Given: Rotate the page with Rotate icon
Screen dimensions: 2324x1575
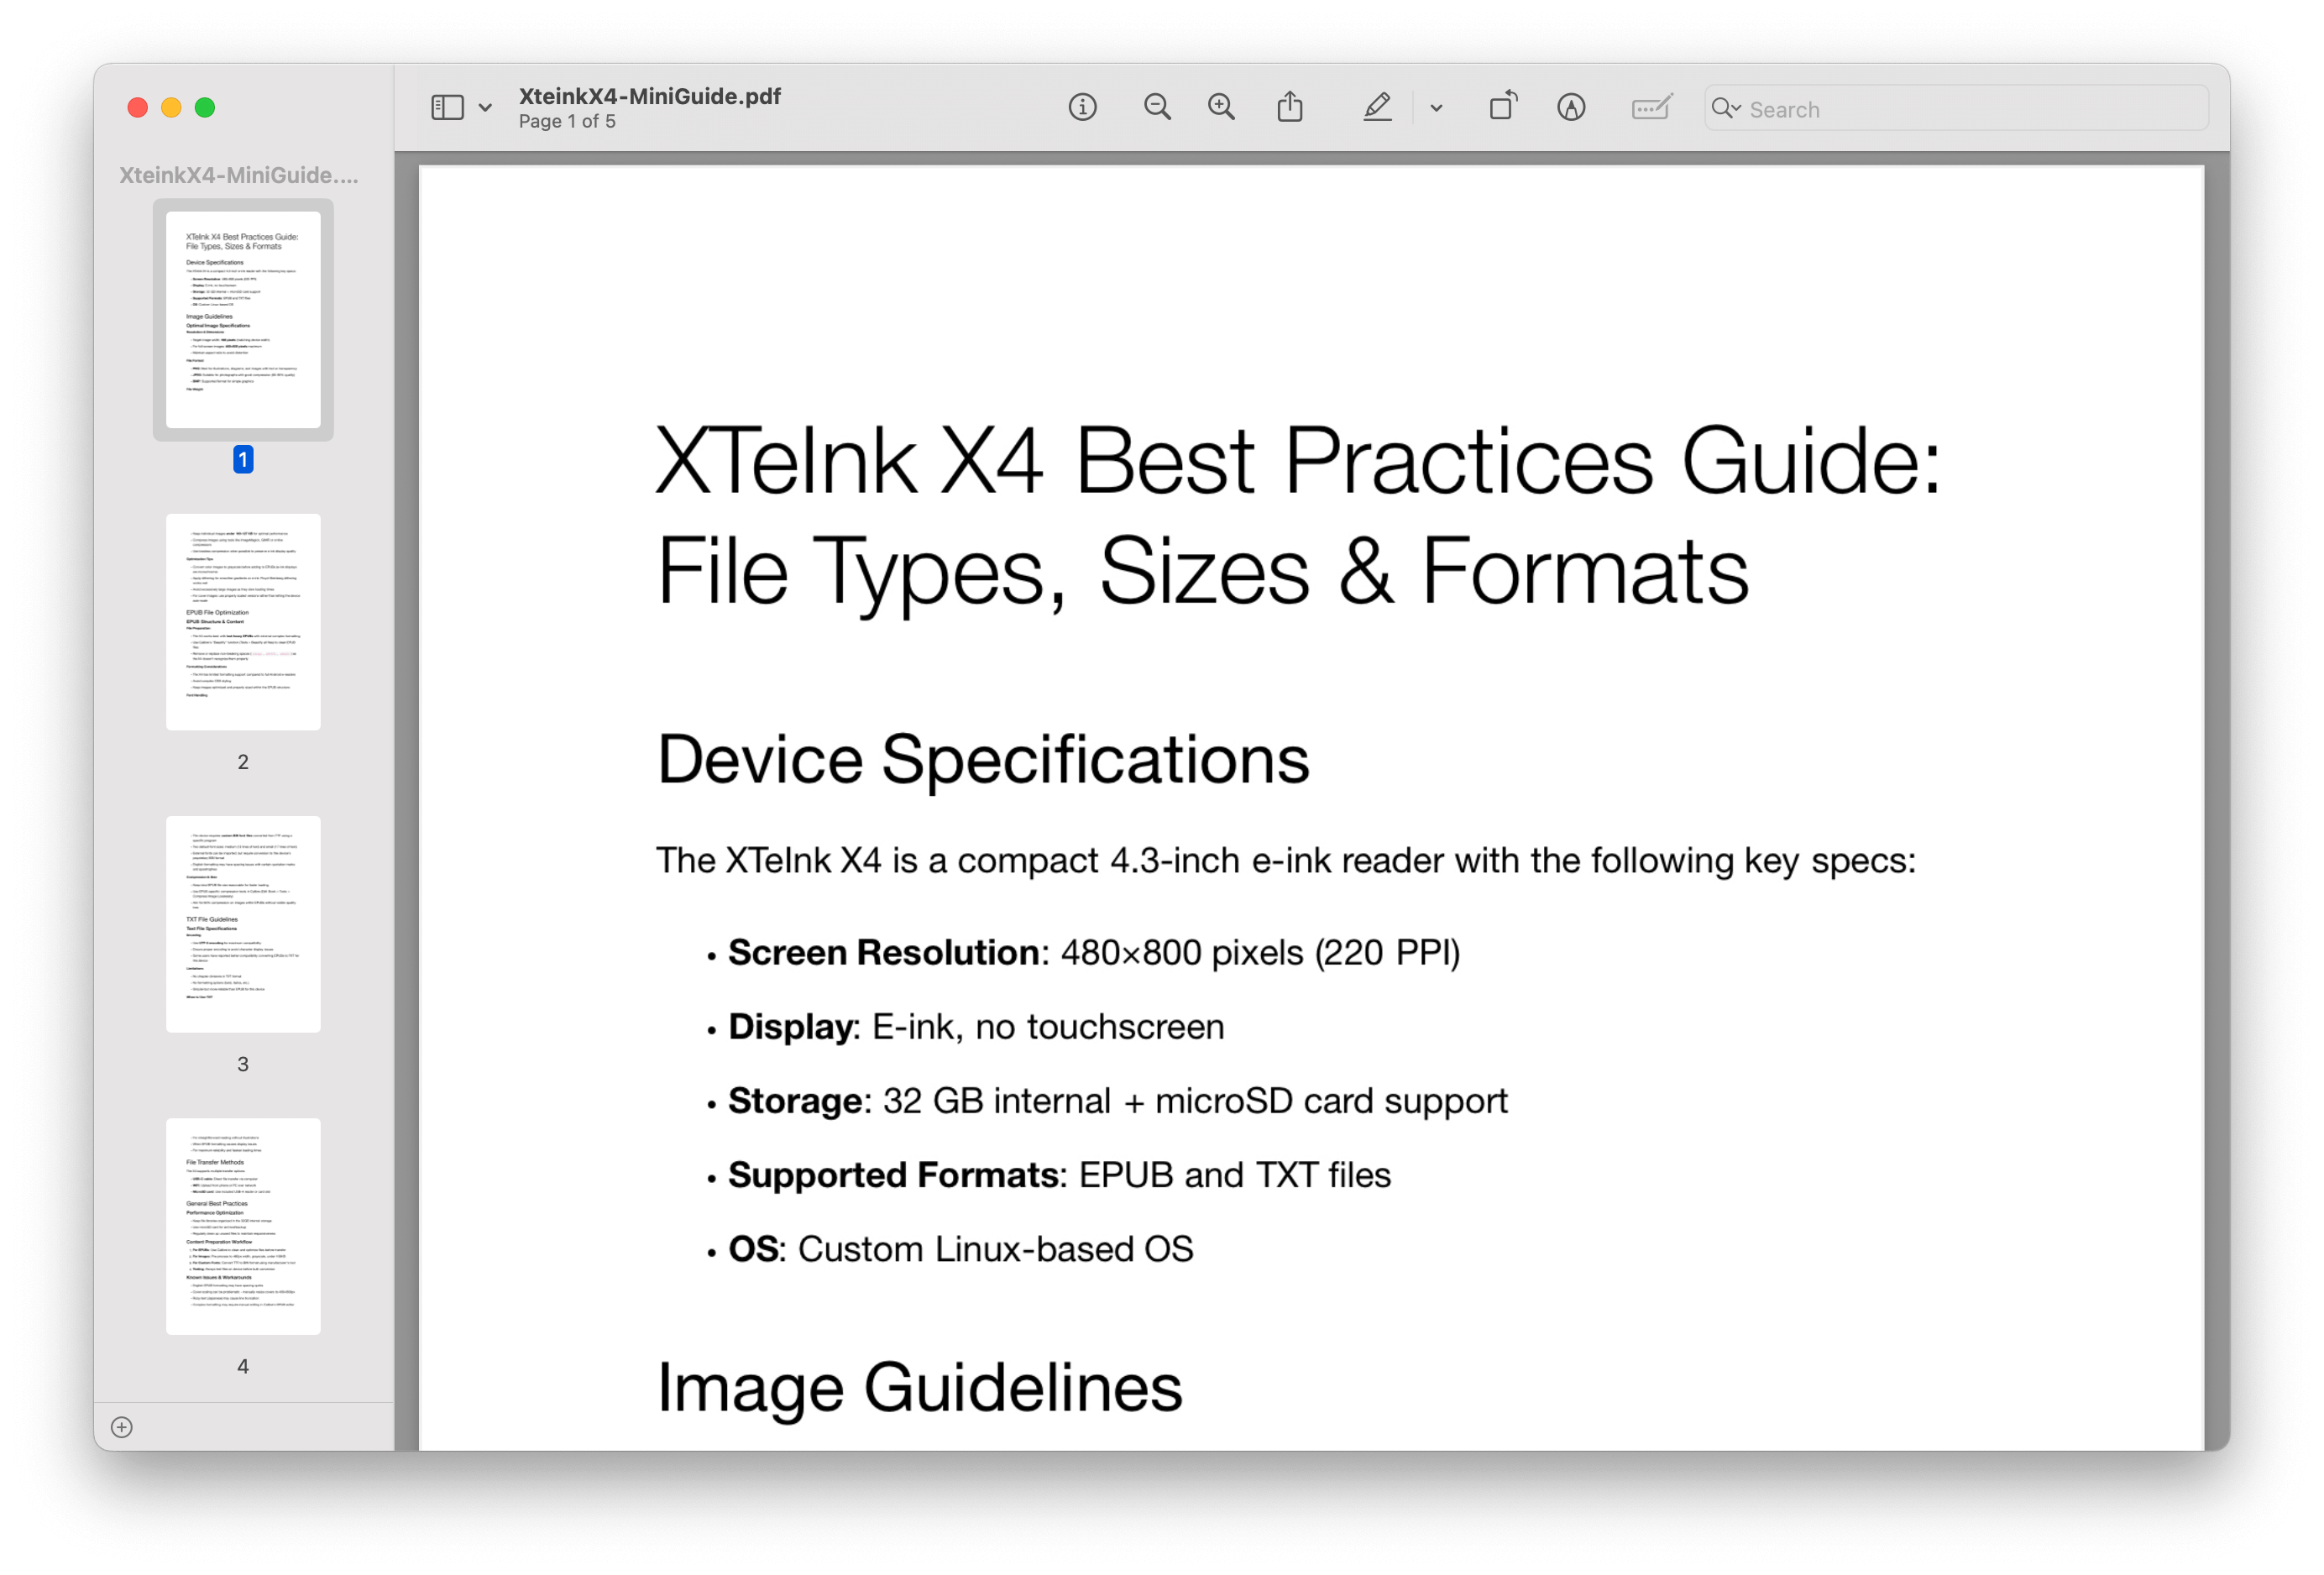Looking at the screenshot, I should pos(1502,106).
